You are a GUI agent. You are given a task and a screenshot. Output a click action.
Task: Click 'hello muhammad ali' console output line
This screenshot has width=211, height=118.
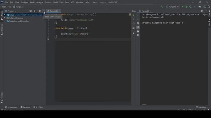153,17
